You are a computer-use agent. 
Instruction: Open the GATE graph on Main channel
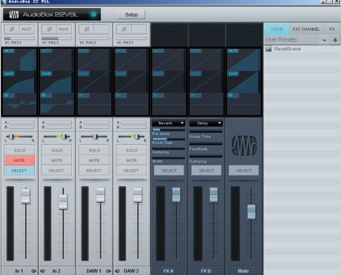tap(244, 59)
